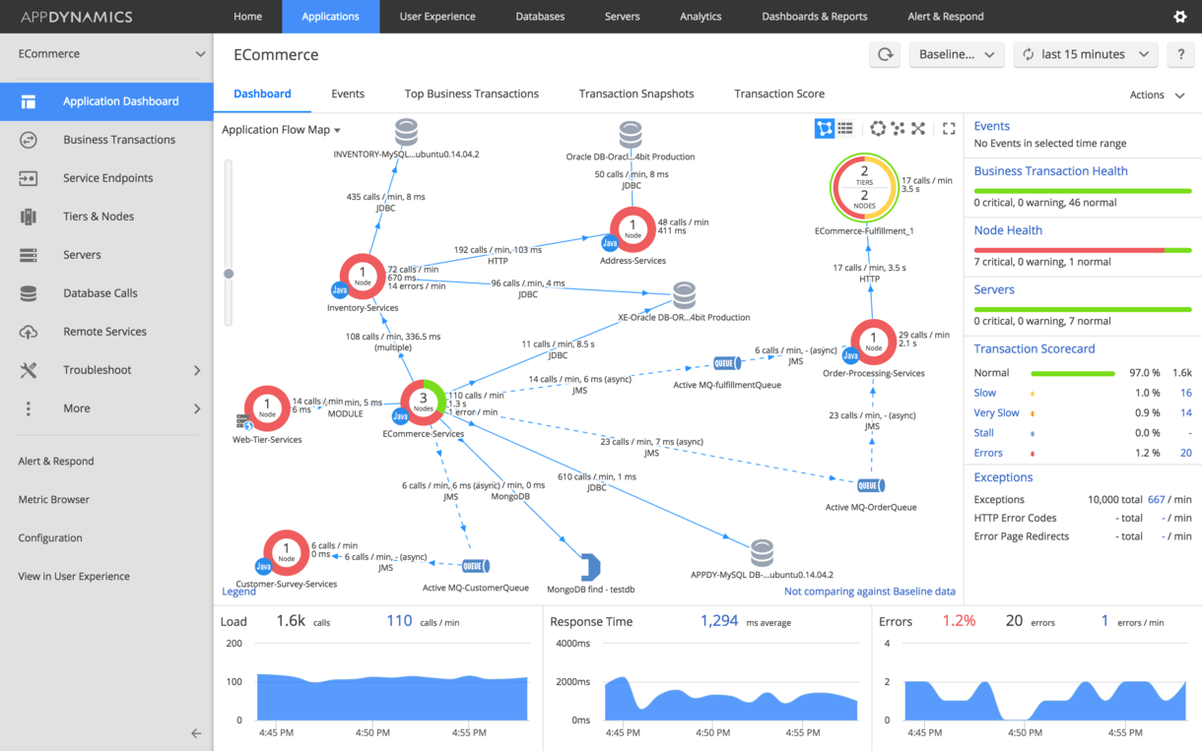Apply scattered auto-arrange layout to flow map

(x=898, y=128)
